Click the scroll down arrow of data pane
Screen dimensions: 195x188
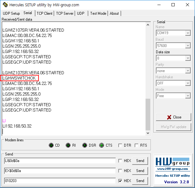click(148, 133)
